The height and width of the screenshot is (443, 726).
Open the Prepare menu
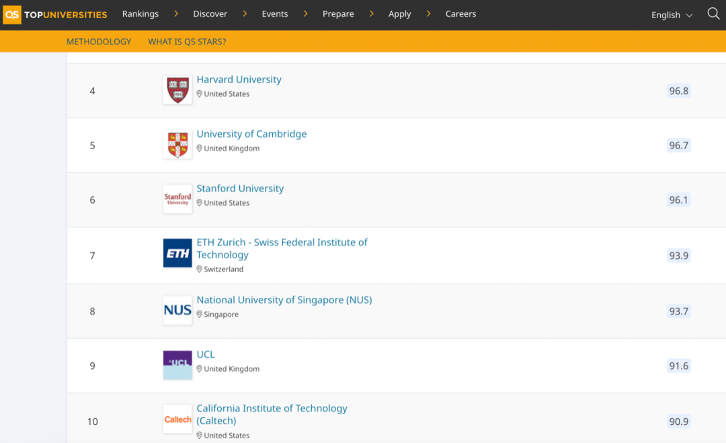point(338,14)
